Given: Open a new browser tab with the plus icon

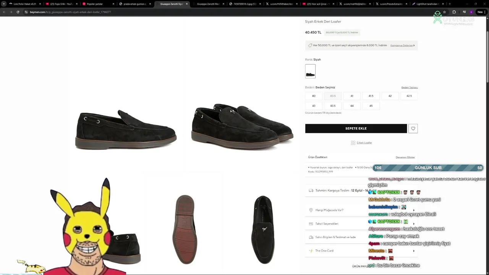Looking at the screenshot, I should click(x=450, y=4).
